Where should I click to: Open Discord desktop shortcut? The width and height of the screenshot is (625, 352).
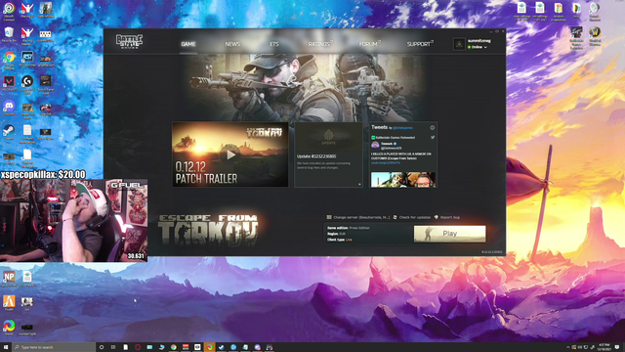9,108
